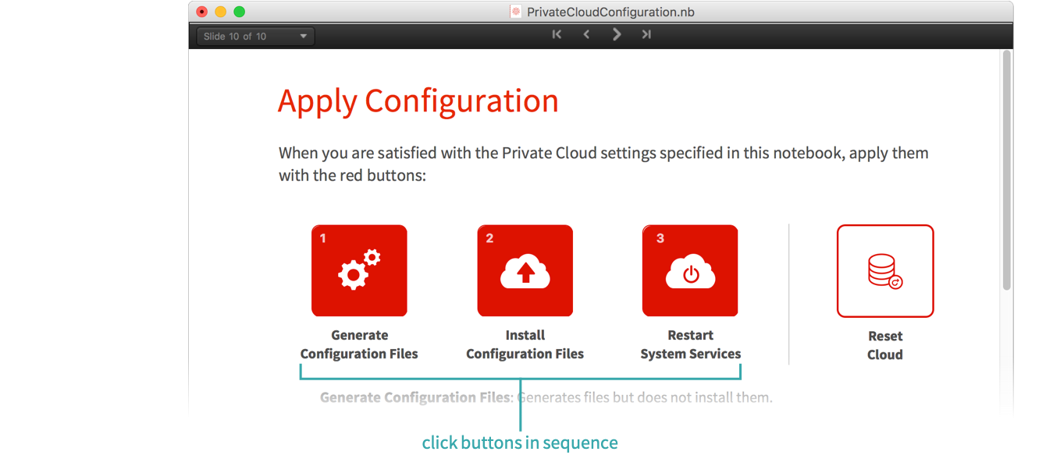Click the Restart System Services cloud power icon
This screenshot has width=1046, height=455.
point(690,270)
